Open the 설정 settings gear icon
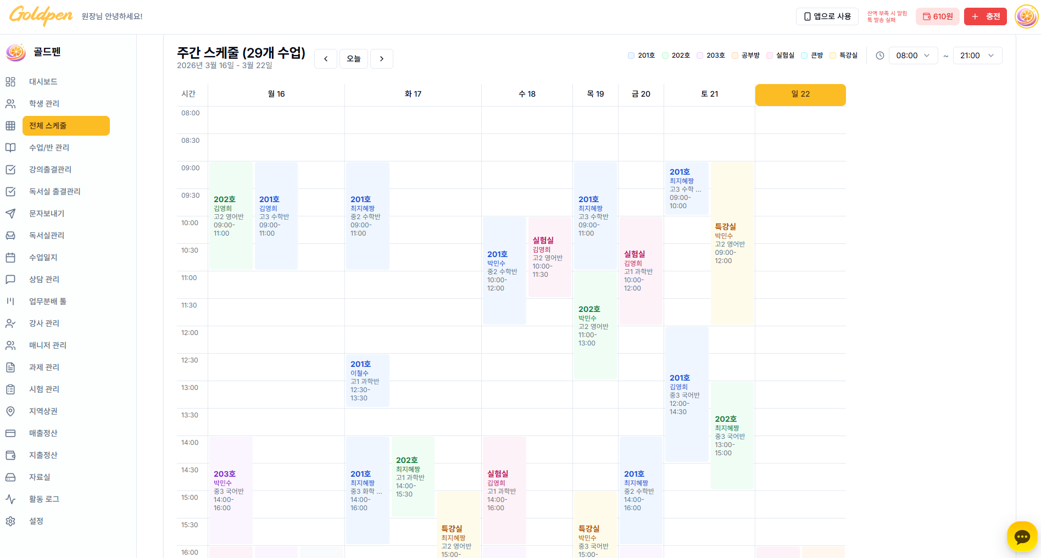The width and height of the screenshot is (1041, 558). click(11, 521)
